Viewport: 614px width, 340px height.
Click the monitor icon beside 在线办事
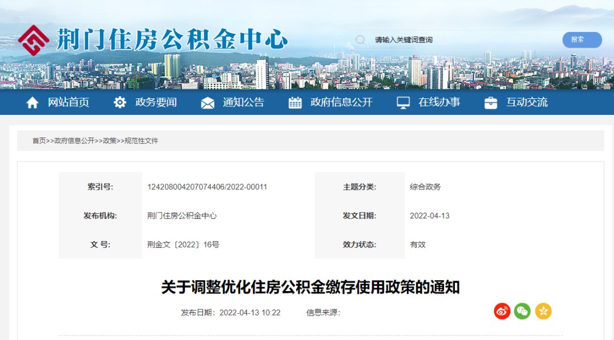click(403, 103)
